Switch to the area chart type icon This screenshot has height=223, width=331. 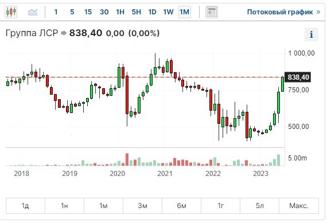33,12
